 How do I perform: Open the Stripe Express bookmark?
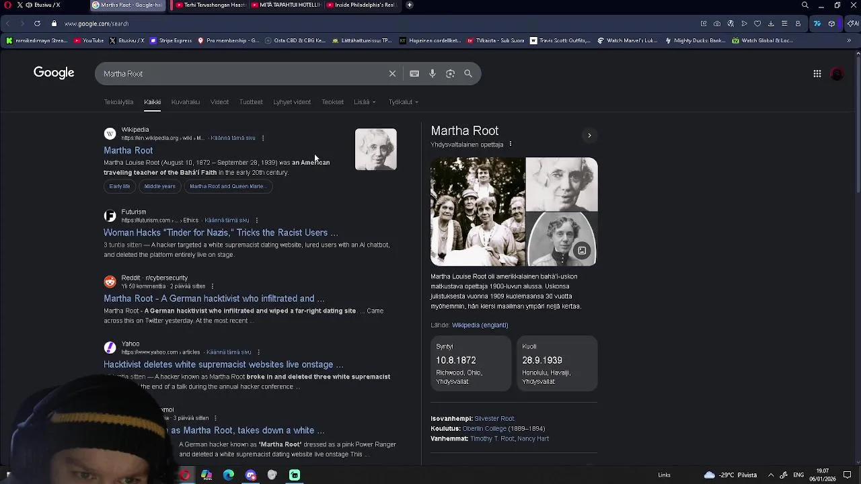pos(171,40)
